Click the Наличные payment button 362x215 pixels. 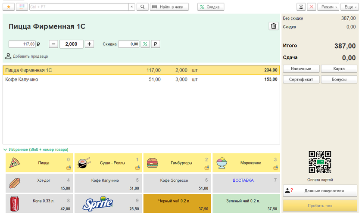[301, 69]
